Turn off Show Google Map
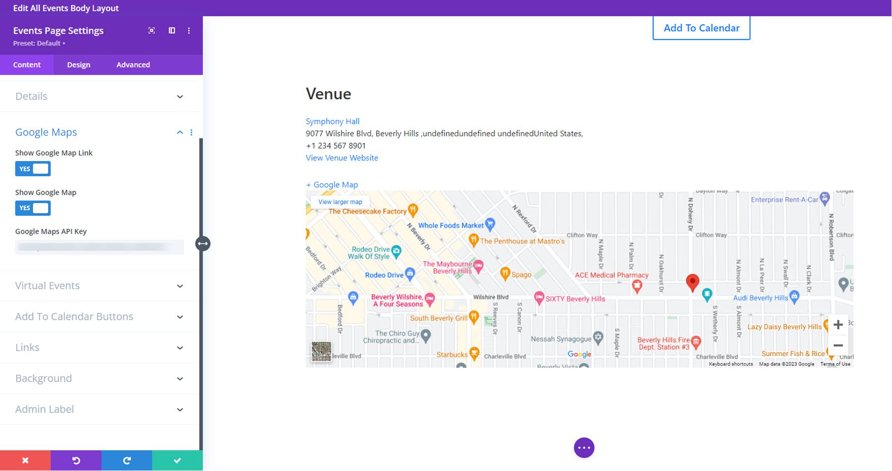This screenshot has height=471, width=892. tap(33, 208)
